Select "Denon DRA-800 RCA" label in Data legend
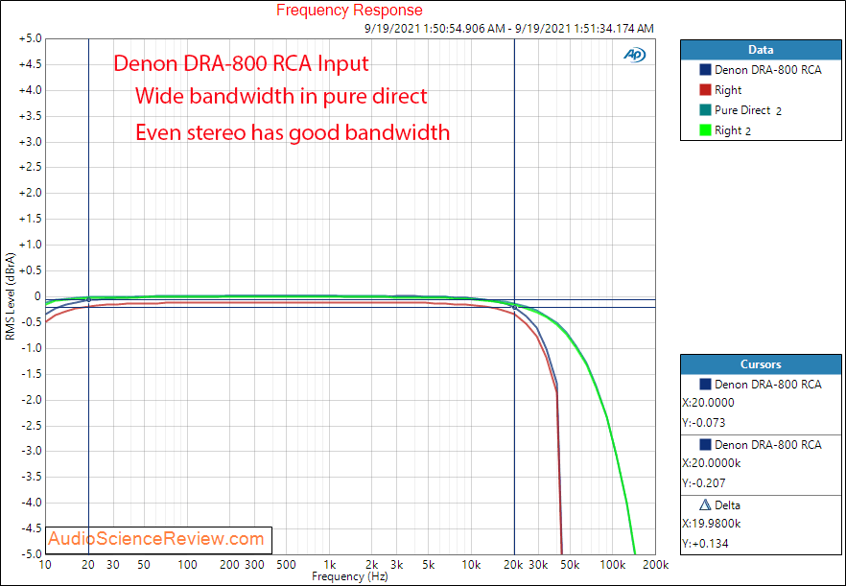 (767, 70)
